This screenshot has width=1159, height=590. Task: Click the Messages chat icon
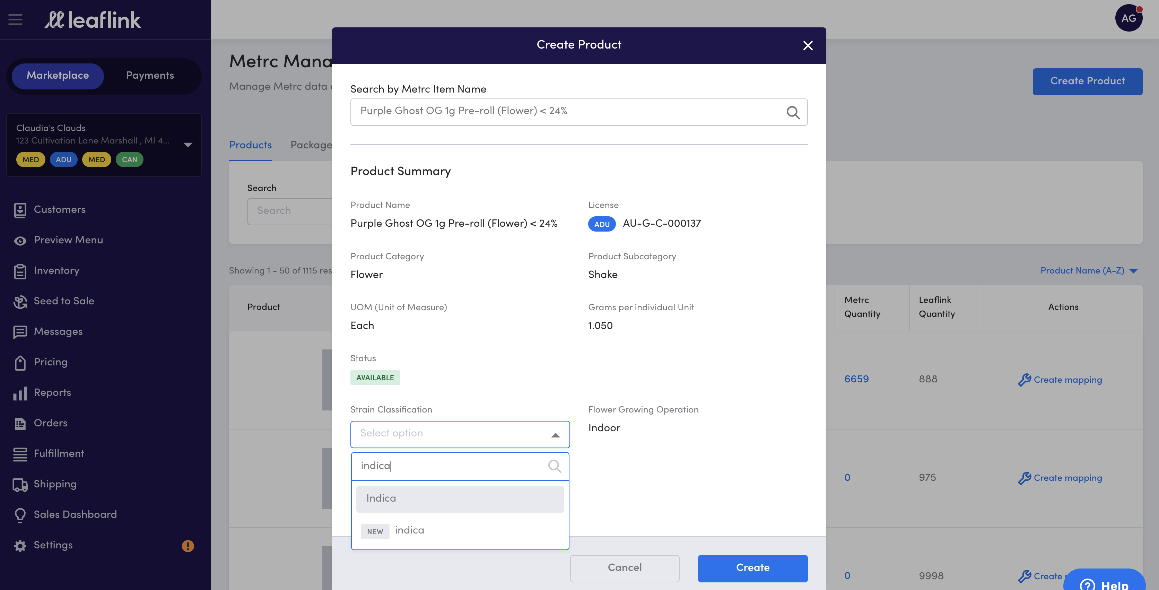(20, 332)
